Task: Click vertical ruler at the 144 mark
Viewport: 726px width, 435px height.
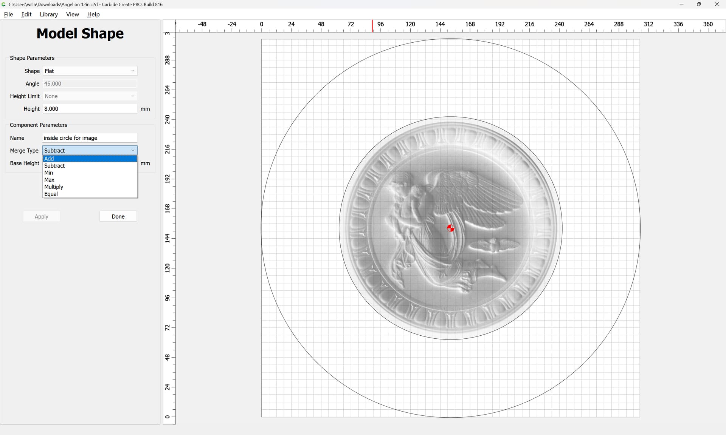Action: click(x=168, y=238)
